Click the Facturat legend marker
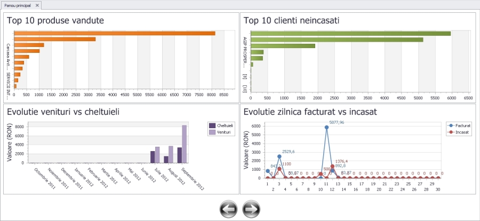Screen dimensions: 480x221 point(451,125)
